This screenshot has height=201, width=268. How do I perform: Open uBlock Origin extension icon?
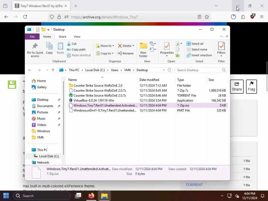[252, 16]
